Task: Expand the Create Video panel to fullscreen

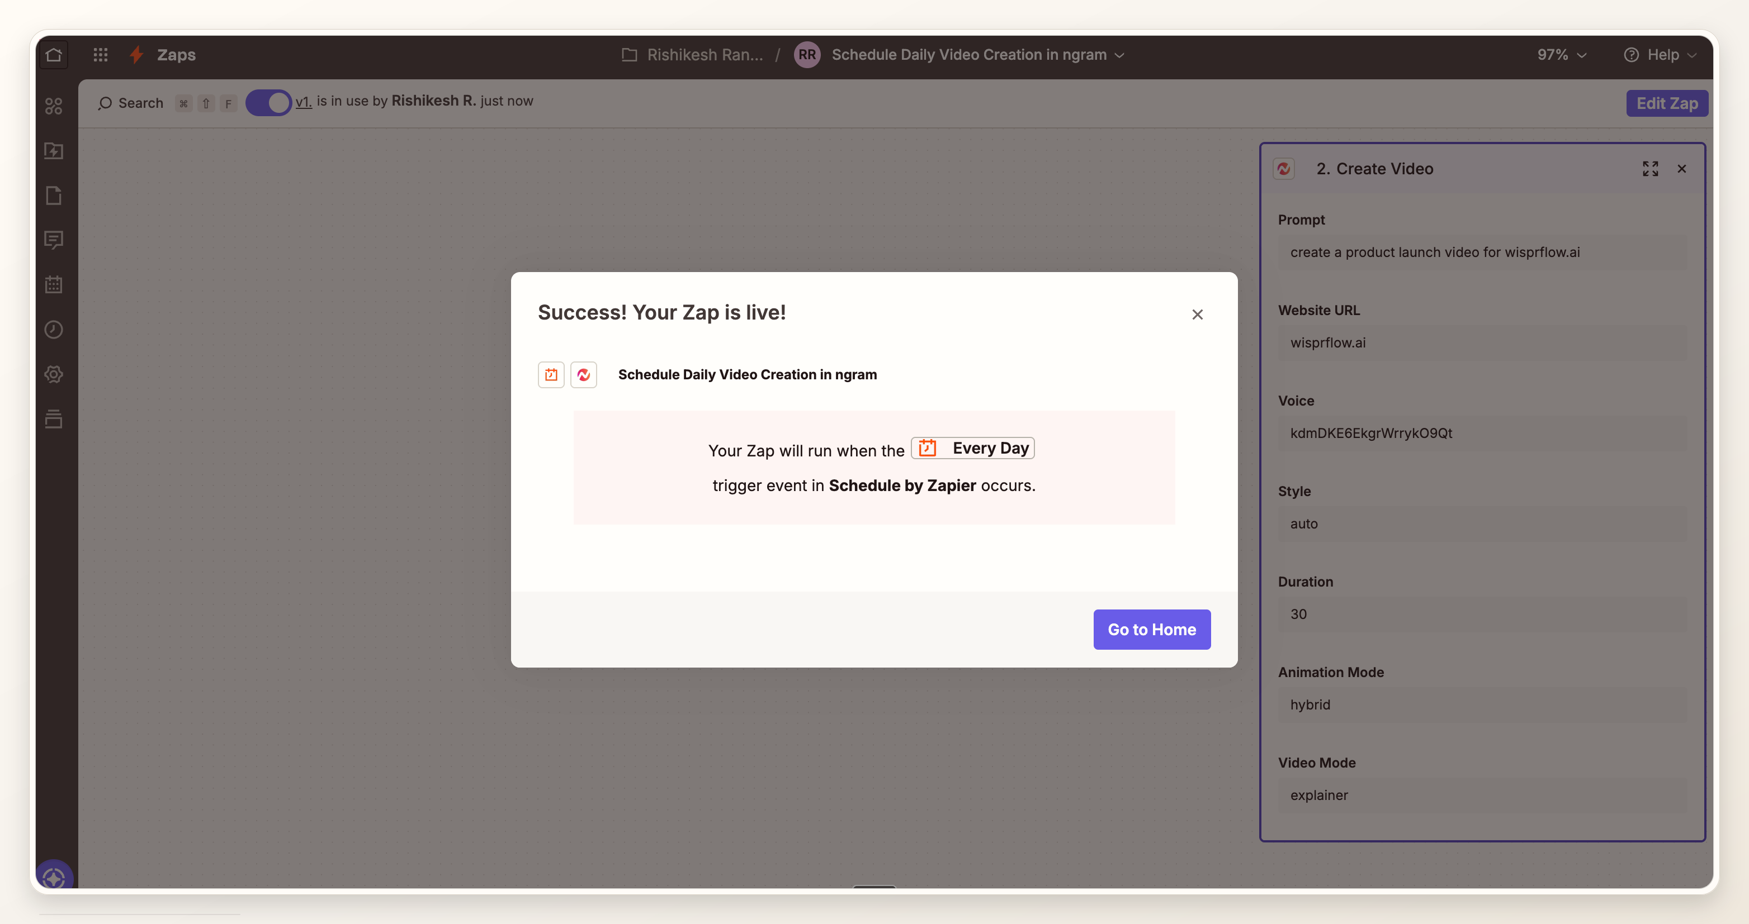Action: point(1651,168)
